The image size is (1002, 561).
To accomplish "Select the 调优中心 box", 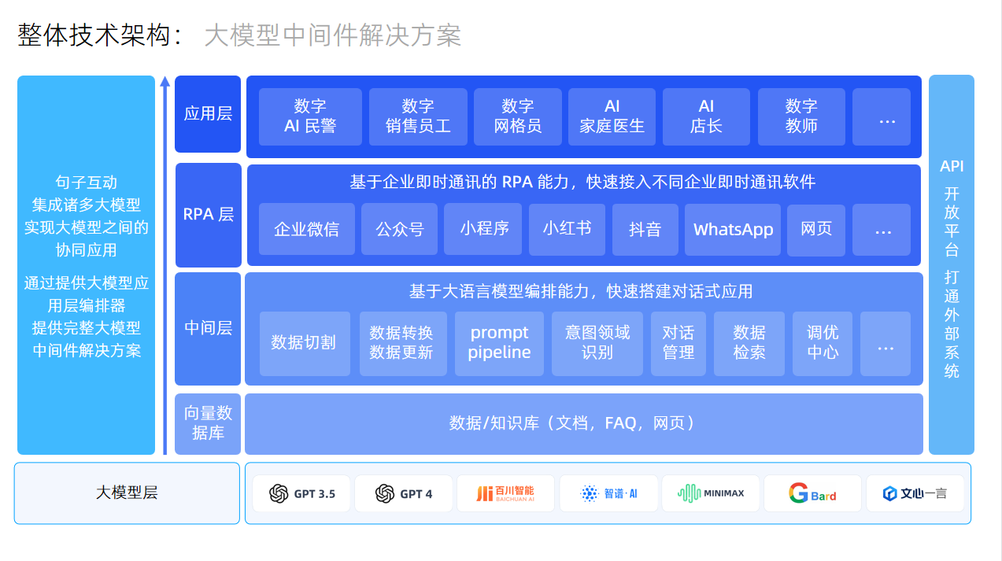I will coord(823,343).
